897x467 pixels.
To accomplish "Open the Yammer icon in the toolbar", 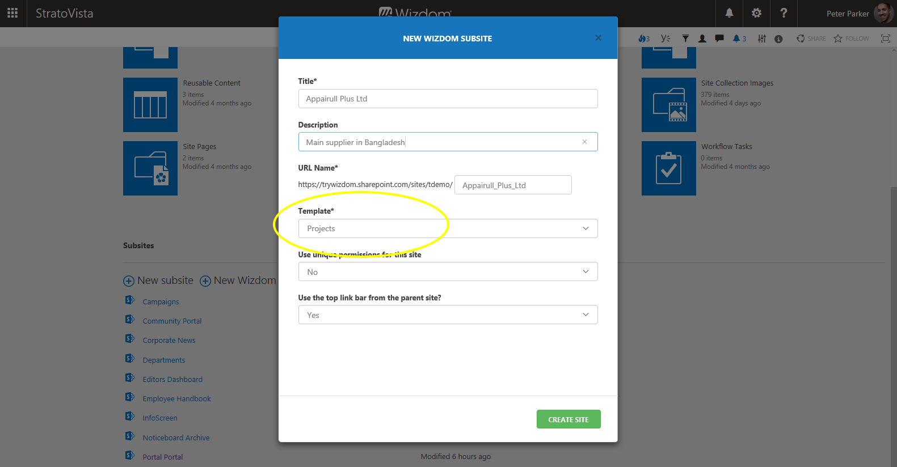I will click(x=666, y=39).
